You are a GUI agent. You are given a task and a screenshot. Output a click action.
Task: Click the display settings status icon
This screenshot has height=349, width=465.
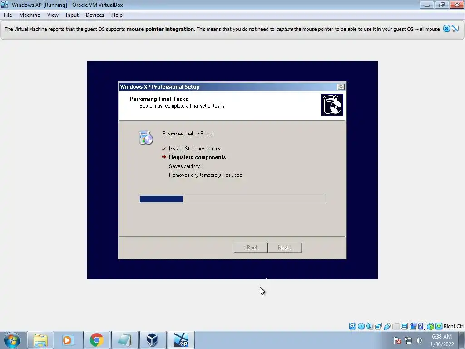[404, 326]
